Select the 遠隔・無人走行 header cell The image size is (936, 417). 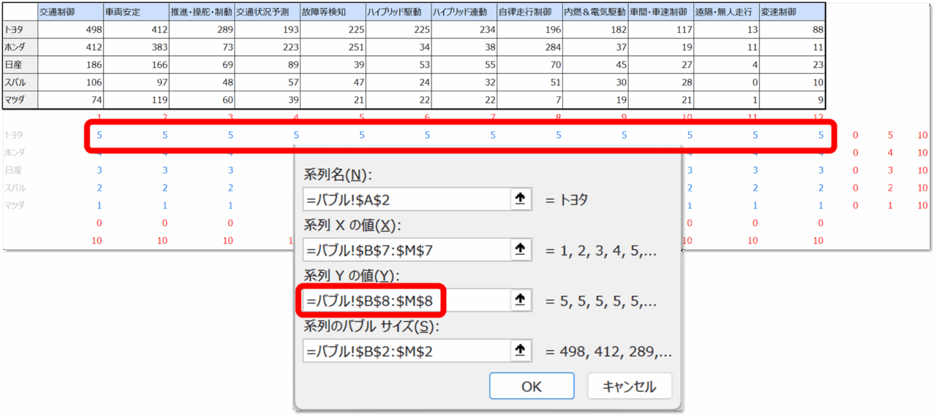(727, 12)
